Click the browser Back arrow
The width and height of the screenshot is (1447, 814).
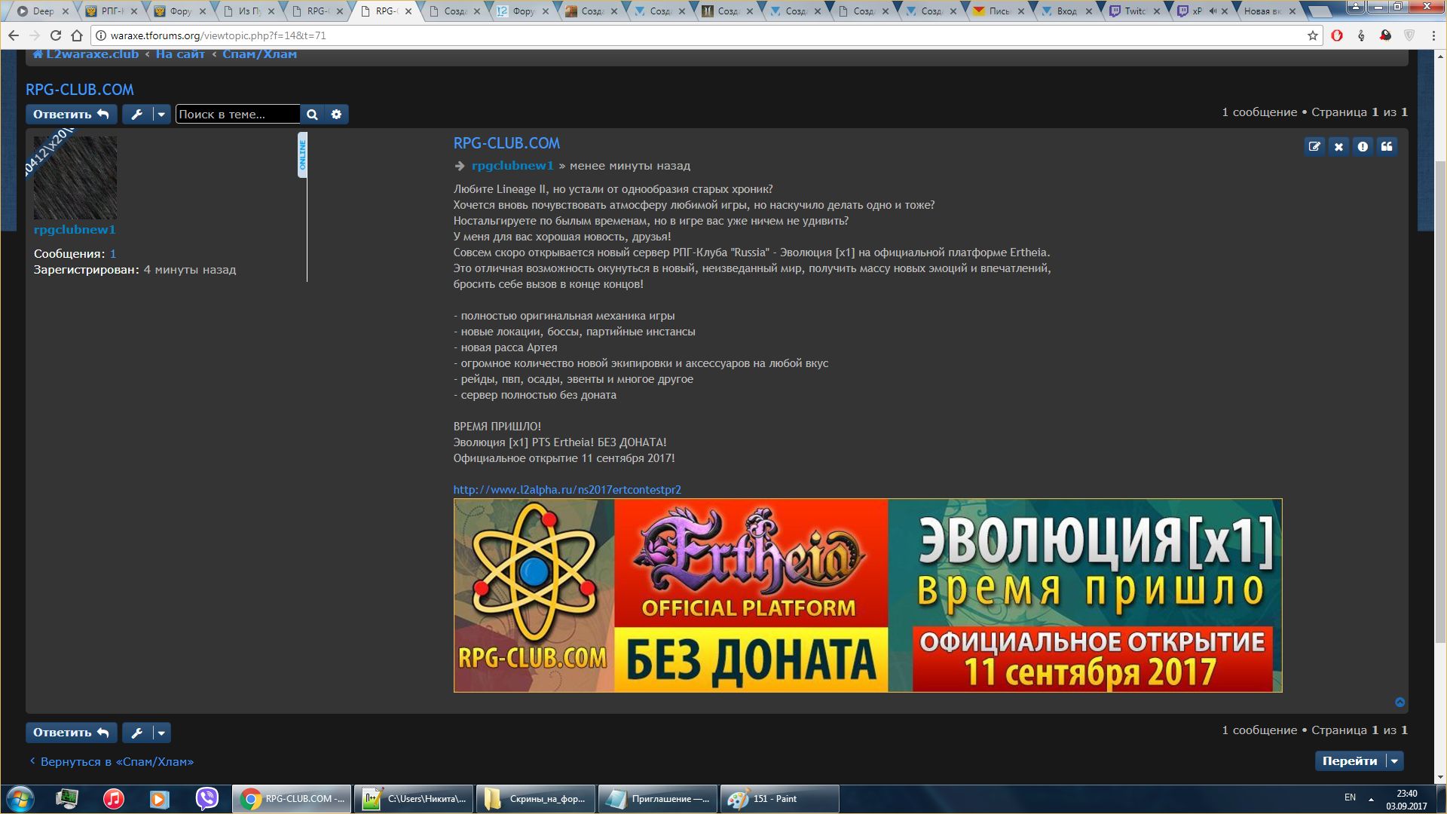[x=13, y=35]
